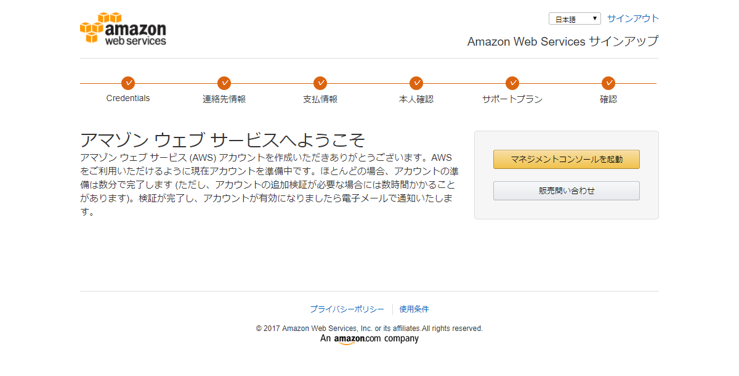Click the 支払情報 step label
The width and height of the screenshot is (739, 376).
320,99
